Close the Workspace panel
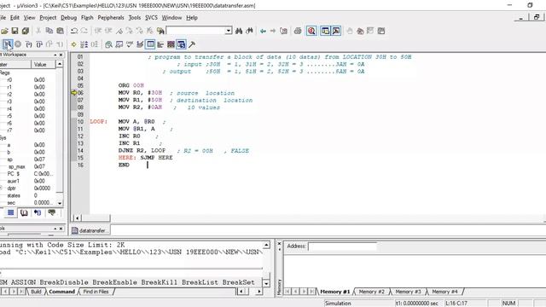546x307 pixels. [x=61, y=55]
